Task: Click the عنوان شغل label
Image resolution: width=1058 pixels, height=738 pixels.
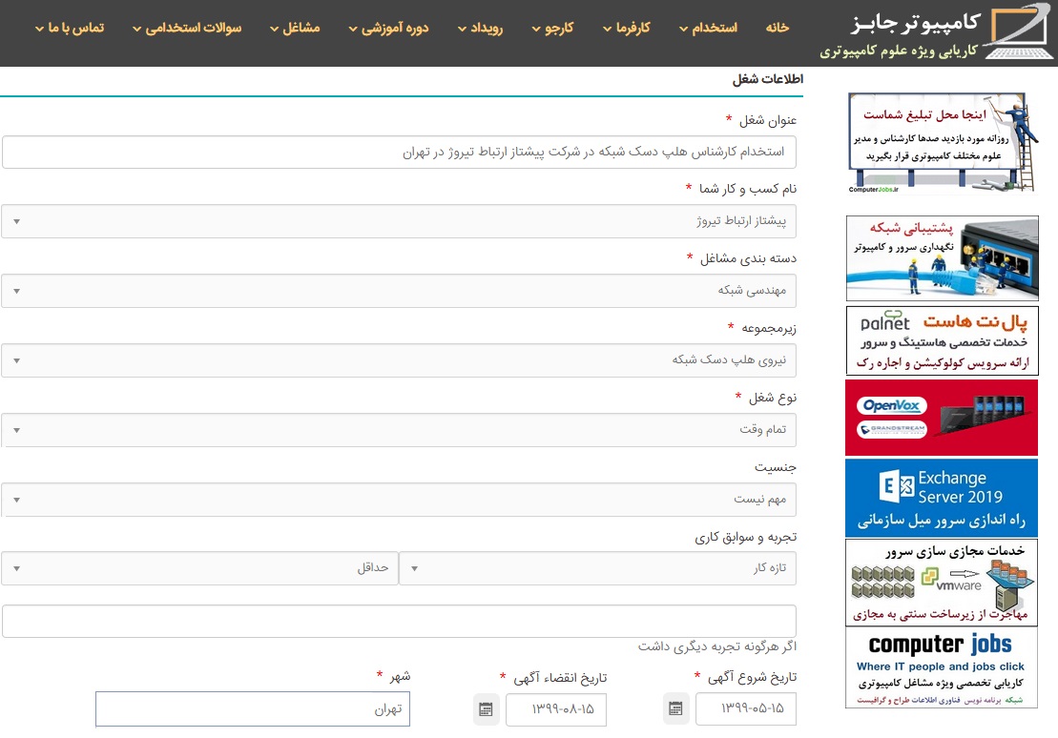Action: point(768,120)
